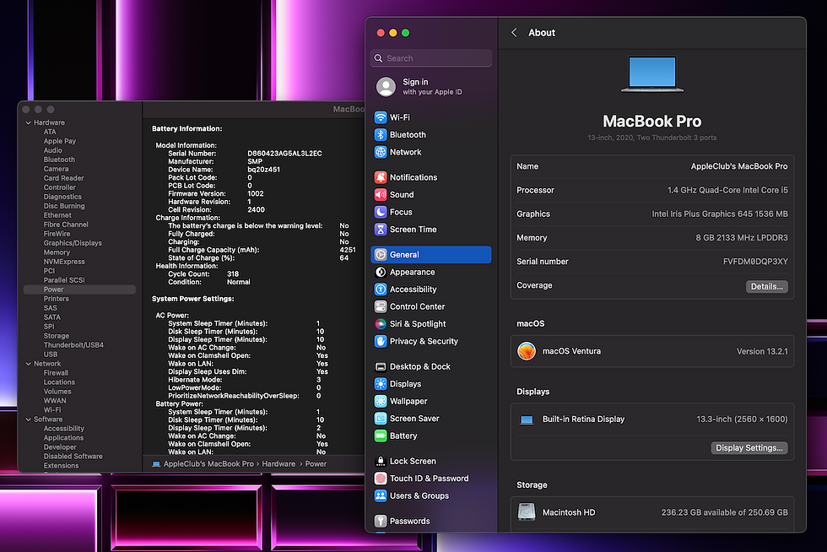Open Screen Saver icon
The width and height of the screenshot is (827, 552).
[381, 419]
